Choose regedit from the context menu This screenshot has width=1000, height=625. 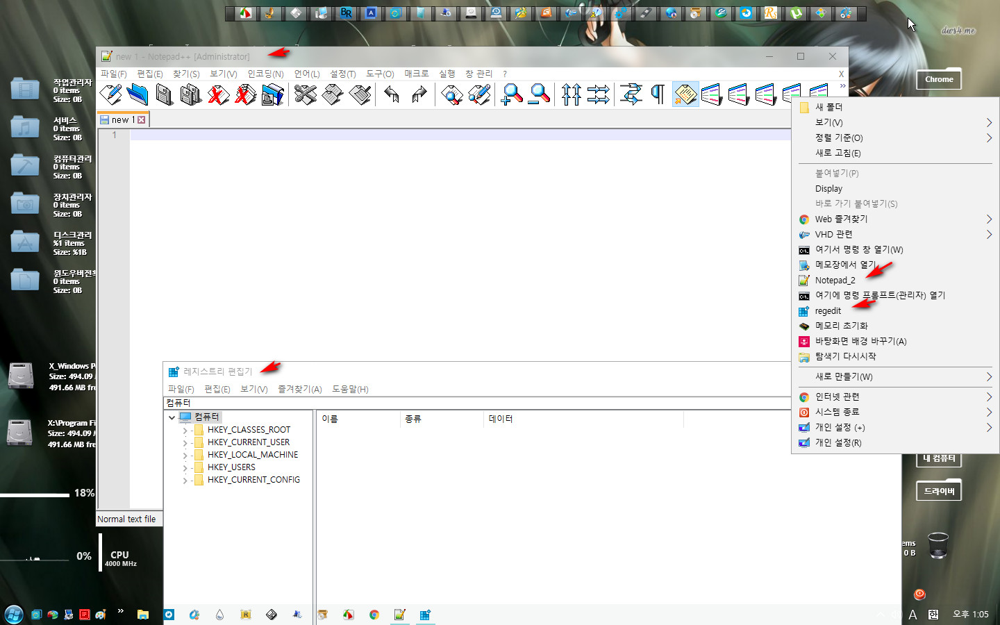pos(895,310)
